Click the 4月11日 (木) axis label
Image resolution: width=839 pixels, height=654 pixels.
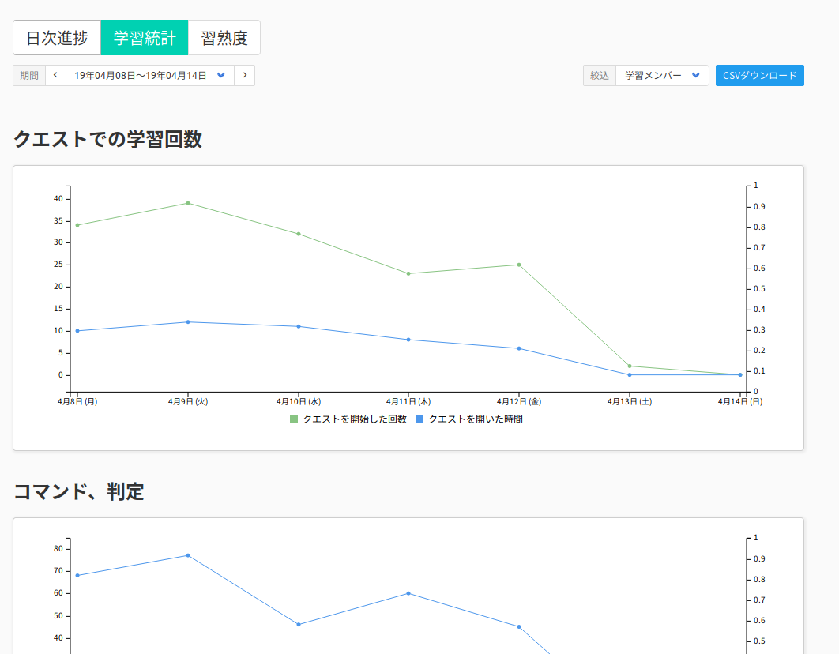pyautogui.click(x=408, y=401)
